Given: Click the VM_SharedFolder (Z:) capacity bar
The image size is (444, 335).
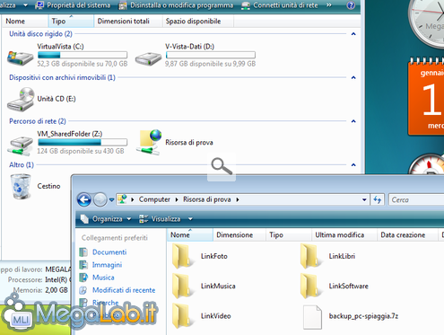Looking at the screenshot, I should point(83,142).
